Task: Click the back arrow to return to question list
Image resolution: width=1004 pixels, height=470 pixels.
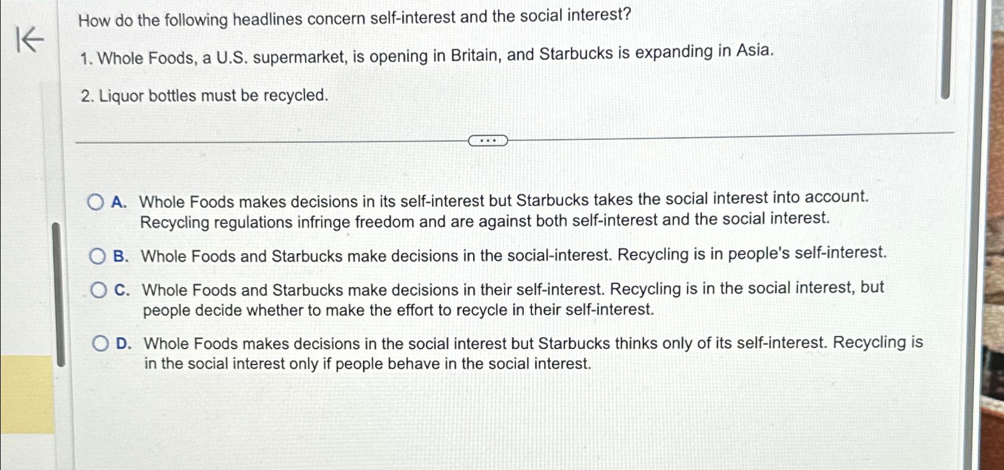Action: tap(28, 40)
